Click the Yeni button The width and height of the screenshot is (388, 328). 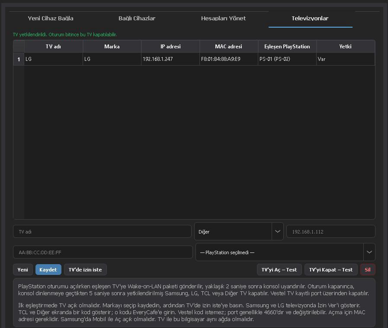23,269
